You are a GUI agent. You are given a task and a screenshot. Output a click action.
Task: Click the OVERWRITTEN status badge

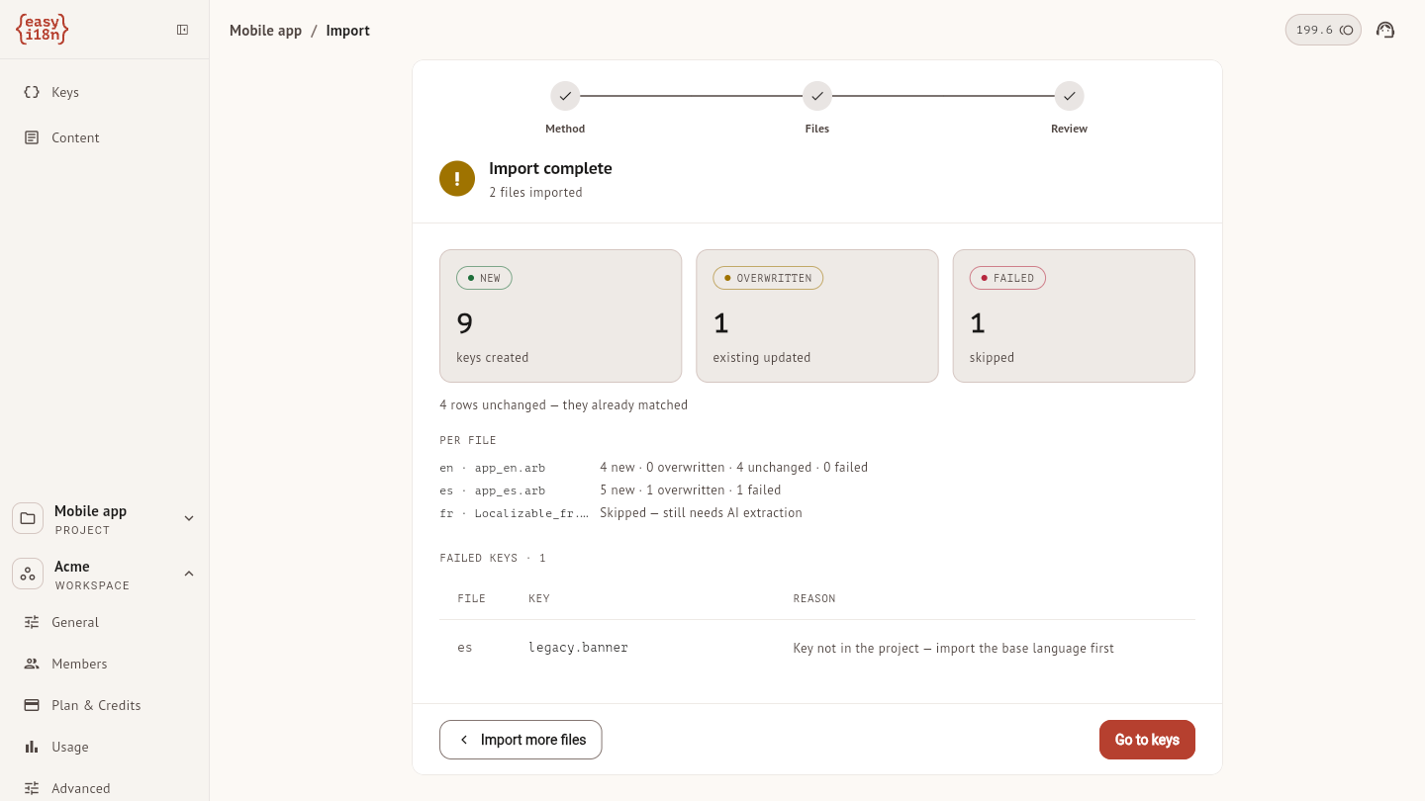(x=768, y=278)
